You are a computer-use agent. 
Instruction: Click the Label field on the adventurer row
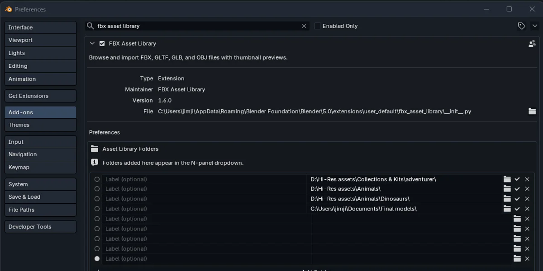[x=204, y=179]
